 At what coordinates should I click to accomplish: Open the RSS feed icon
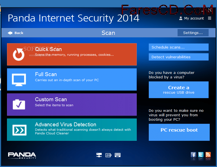208,155
